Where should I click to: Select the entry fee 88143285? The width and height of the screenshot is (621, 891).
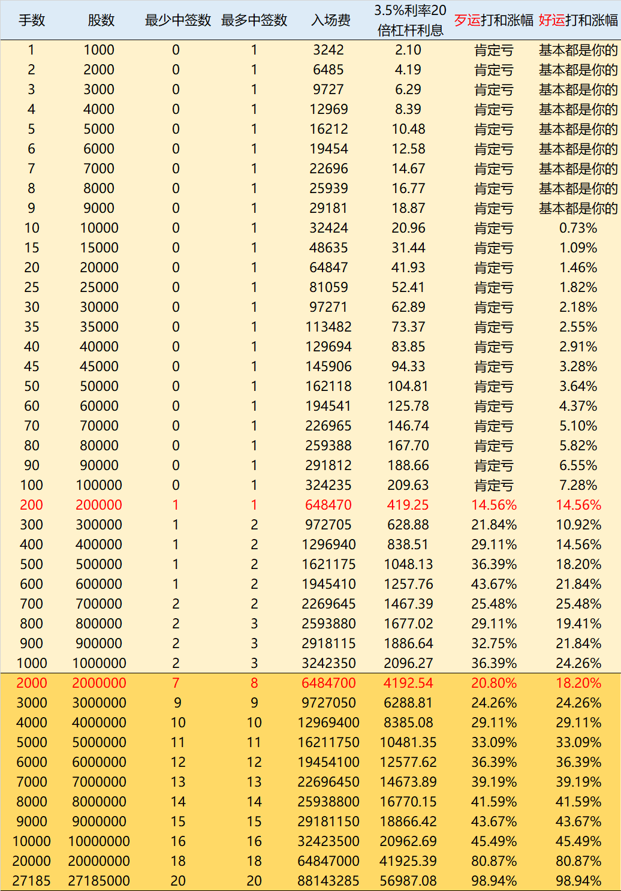[328, 881]
